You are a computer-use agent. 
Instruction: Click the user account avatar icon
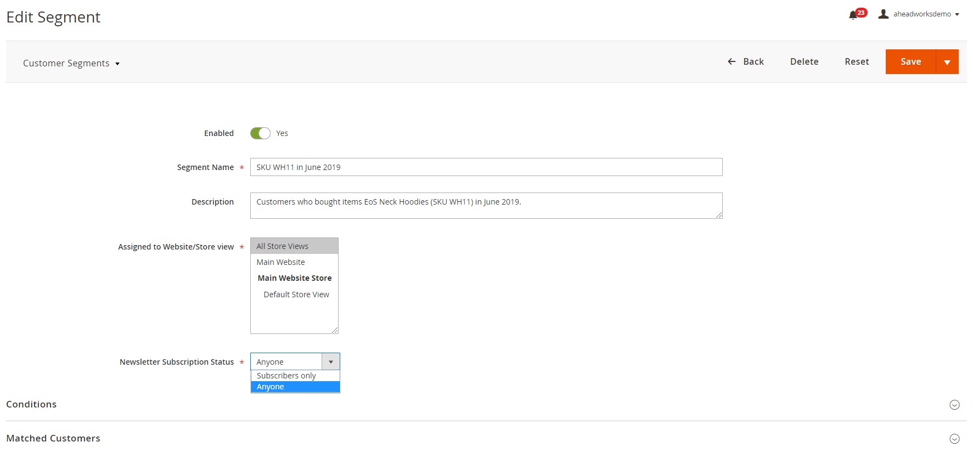click(883, 14)
